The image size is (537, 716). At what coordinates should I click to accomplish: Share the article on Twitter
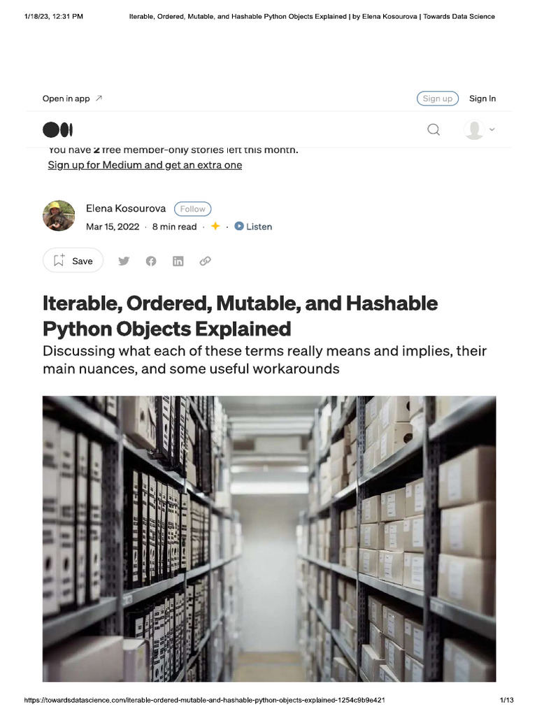[124, 261]
